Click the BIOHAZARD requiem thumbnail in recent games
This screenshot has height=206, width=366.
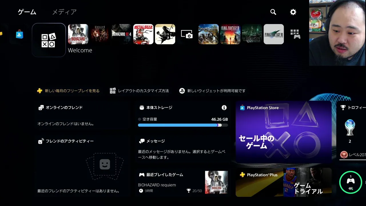[216, 183]
